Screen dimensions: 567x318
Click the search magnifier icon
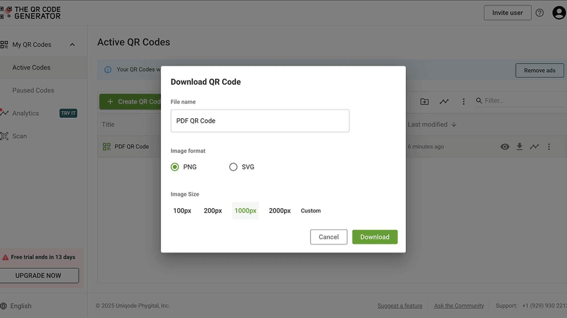point(479,101)
